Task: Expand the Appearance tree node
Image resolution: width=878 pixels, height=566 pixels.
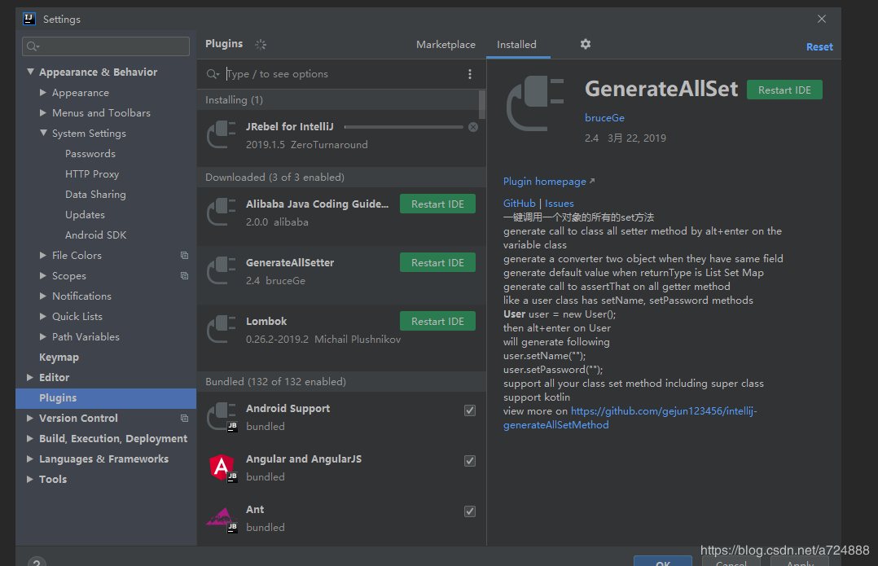Action: pyautogui.click(x=43, y=92)
